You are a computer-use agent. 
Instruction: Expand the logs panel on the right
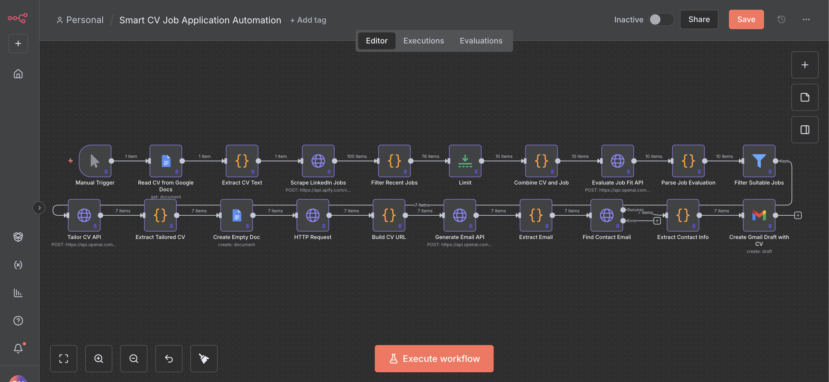tap(805, 129)
